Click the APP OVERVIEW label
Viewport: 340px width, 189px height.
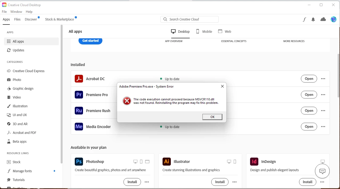[x=174, y=41]
